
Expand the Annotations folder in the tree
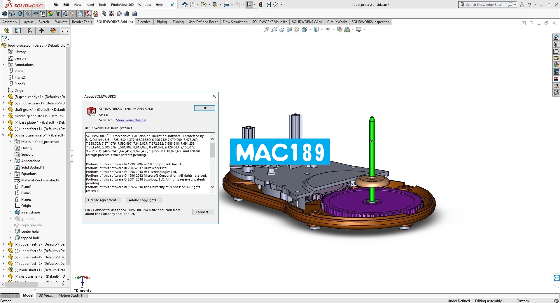(x=3, y=64)
